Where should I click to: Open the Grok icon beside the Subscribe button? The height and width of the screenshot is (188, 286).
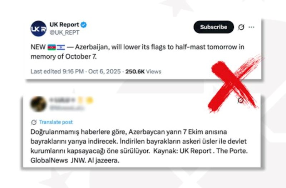tap(241, 27)
